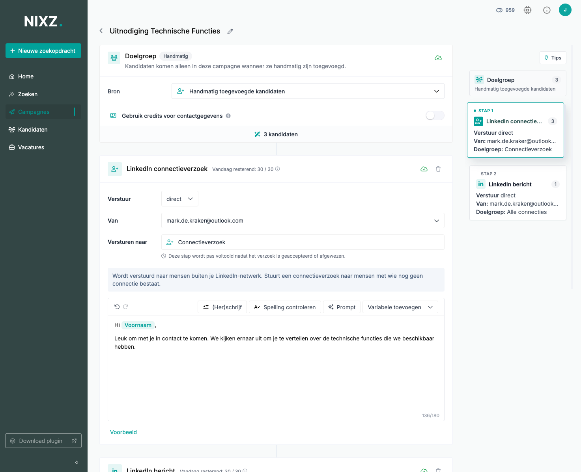The width and height of the screenshot is (581, 472).
Task: Toggle Gebruik credits voor contactgegevens switch
Action: (435, 115)
